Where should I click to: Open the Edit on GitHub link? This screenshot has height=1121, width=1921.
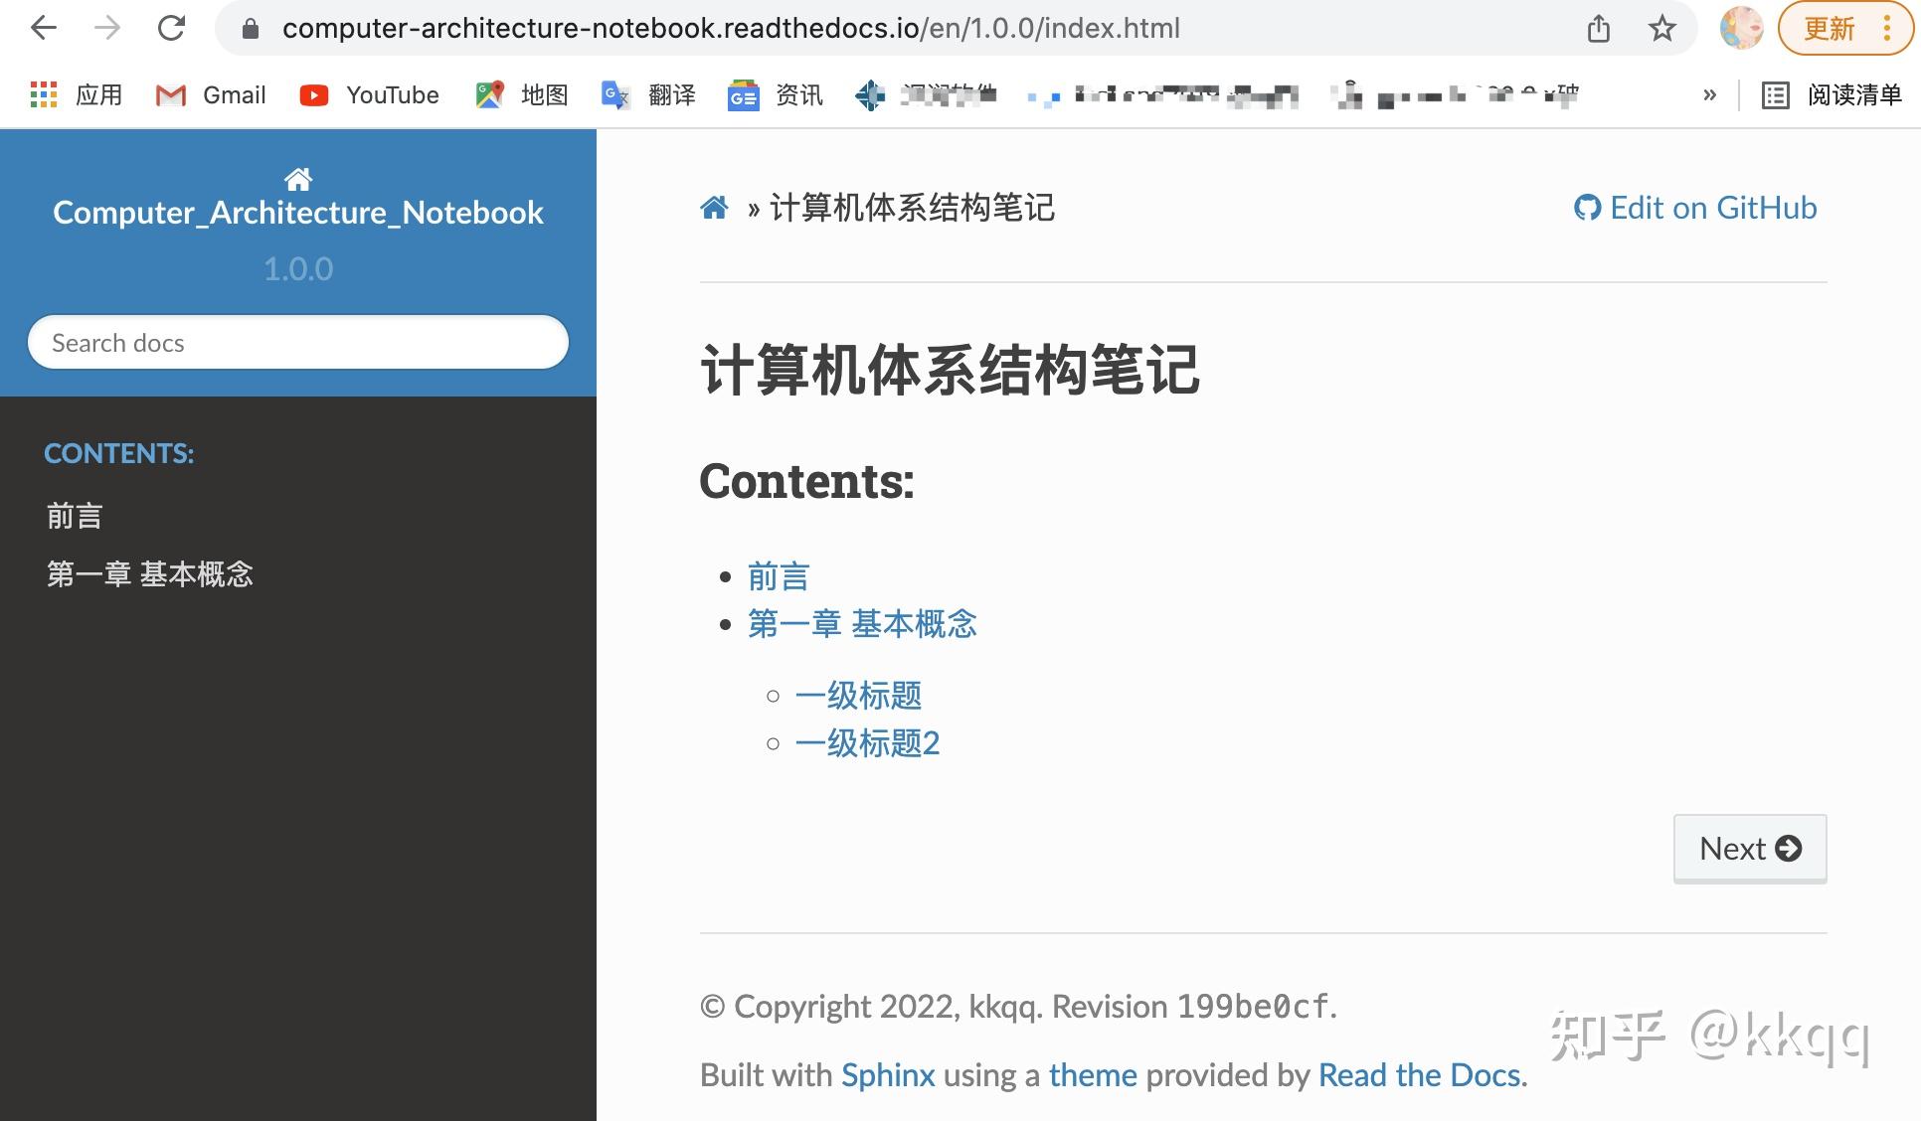1713,208
